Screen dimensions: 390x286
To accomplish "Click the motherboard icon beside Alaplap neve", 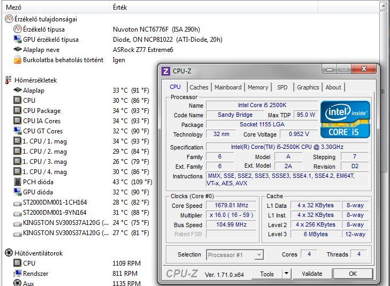I will (18, 49).
